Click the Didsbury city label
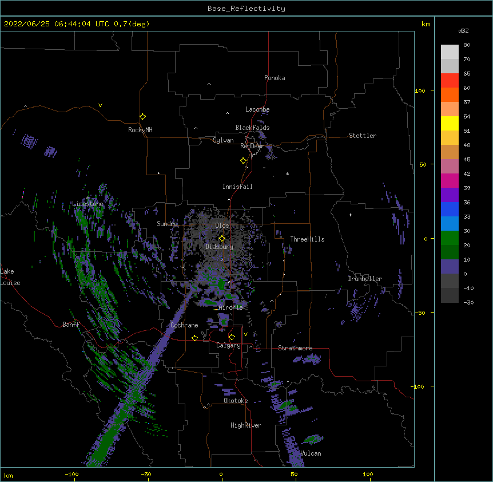Image resolution: width=493 pixels, height=482 pixels. coord(220,247)
